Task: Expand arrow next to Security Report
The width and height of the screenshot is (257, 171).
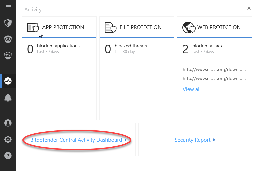Action: click(x=214, y=140)
